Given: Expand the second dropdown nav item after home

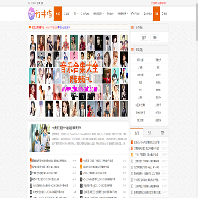Looking at the screenshot, I should pos(75,14).
